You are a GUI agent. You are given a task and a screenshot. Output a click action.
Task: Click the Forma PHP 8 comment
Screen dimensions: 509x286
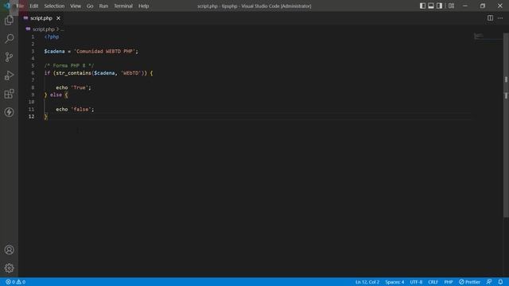pyautogui.click(x=69, y=65)
